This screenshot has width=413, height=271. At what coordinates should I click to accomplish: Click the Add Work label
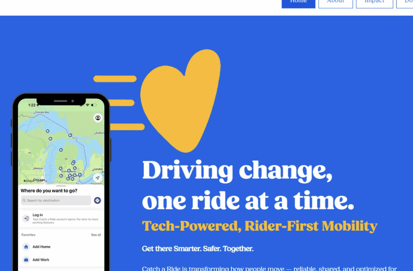[x=41, y=260]
